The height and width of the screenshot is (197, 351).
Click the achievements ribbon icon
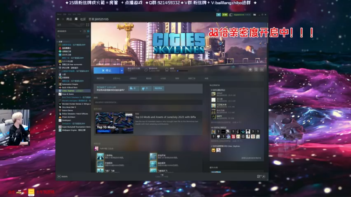click(167, 70)
